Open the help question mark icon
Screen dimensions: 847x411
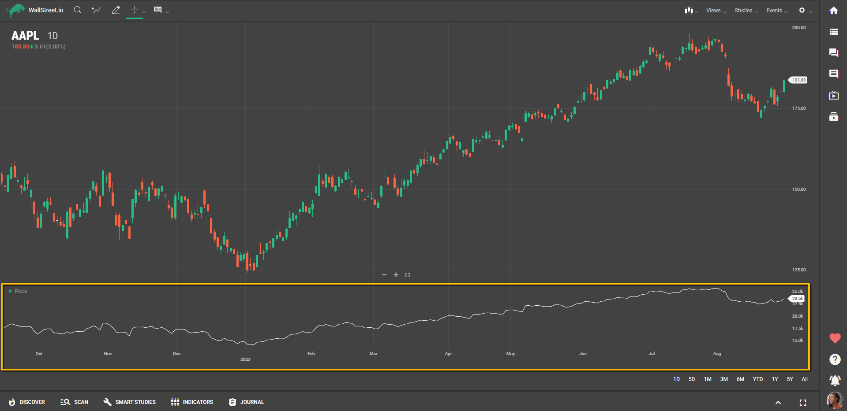[835, 359]
